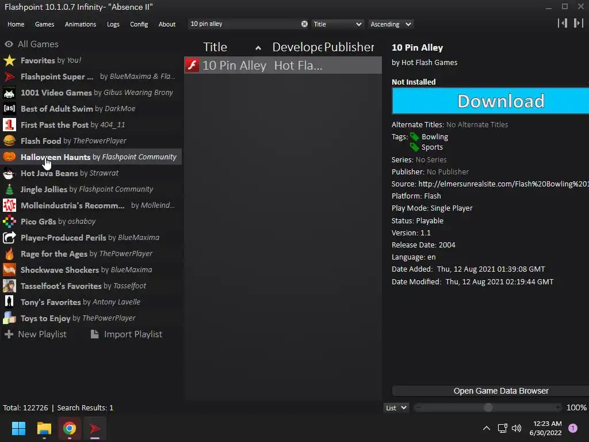Viewport: 589px width, 442px height.
Task: Click the Molleindustria's Recommendations playlist icon
Action: [x=9, y=205]
